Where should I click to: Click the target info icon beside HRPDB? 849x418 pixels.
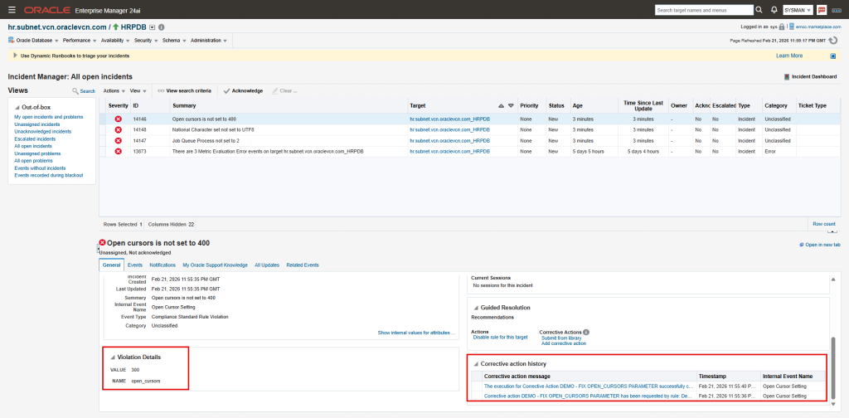pyautogui.click(x=161, y=27)
